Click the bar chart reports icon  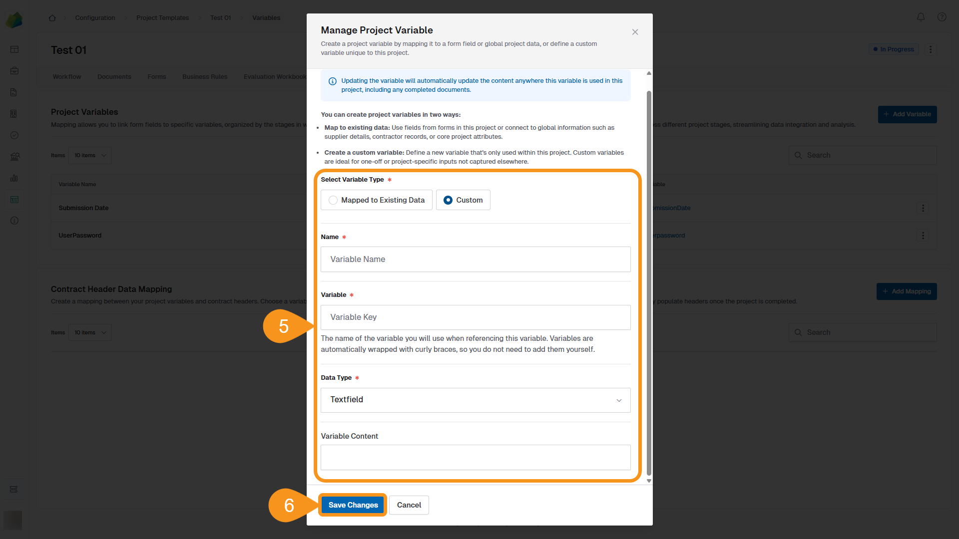point(14,178)
